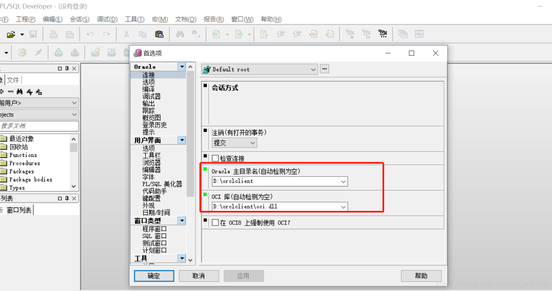The height and width of the screenshot is (291, 552).
Task: Click the Print toolbar icon
Action: [x=53, y=34]
